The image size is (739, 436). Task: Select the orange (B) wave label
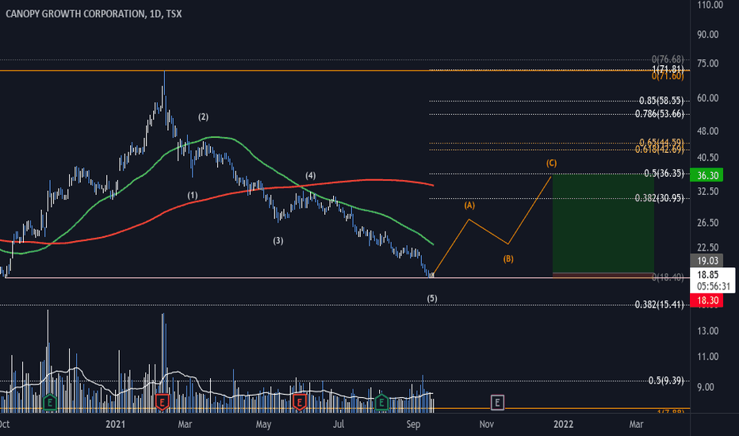coord(508,258)
